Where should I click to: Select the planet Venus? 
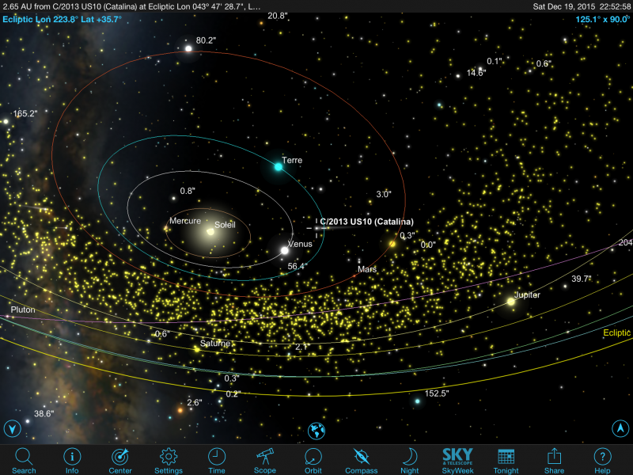[x=285, y=250]
